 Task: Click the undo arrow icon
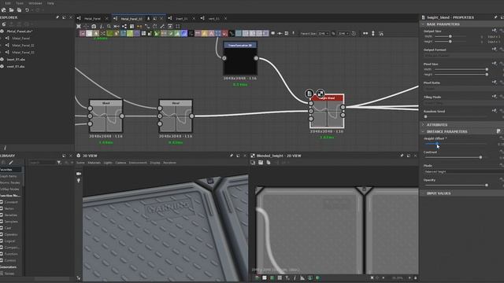click(27, 10)
